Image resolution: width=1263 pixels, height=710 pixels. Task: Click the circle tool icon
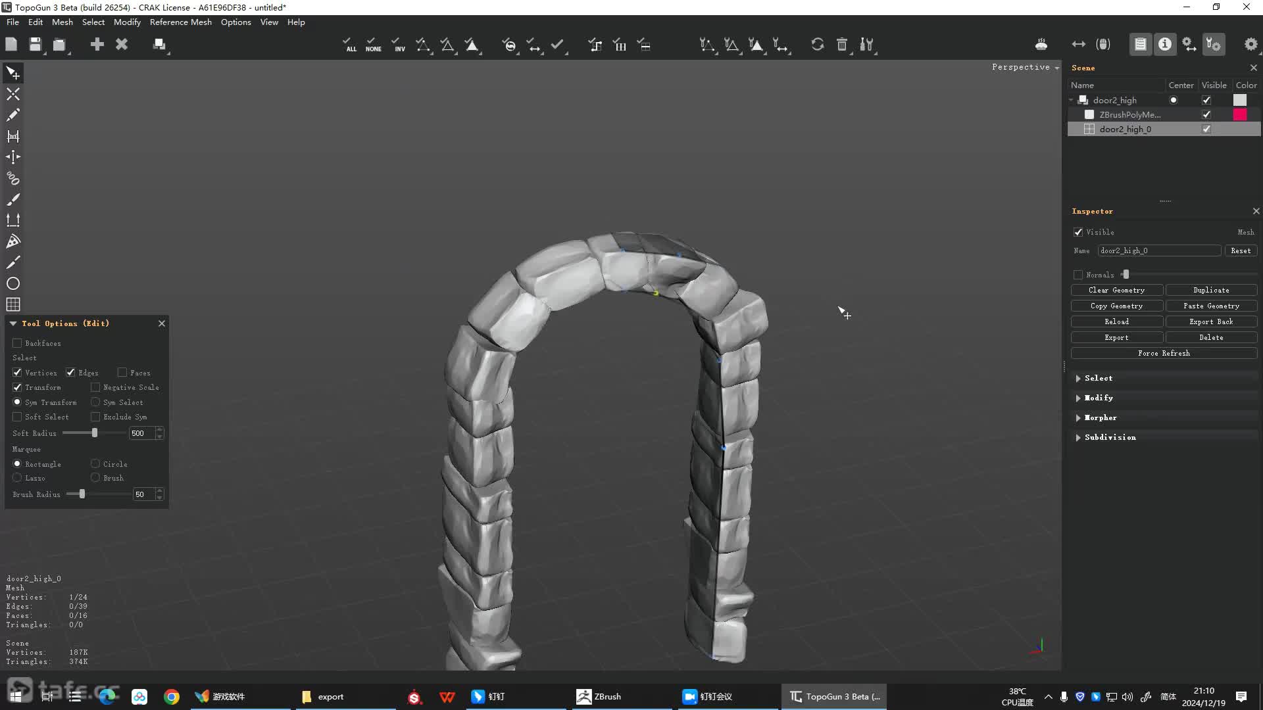click(13, 283)
